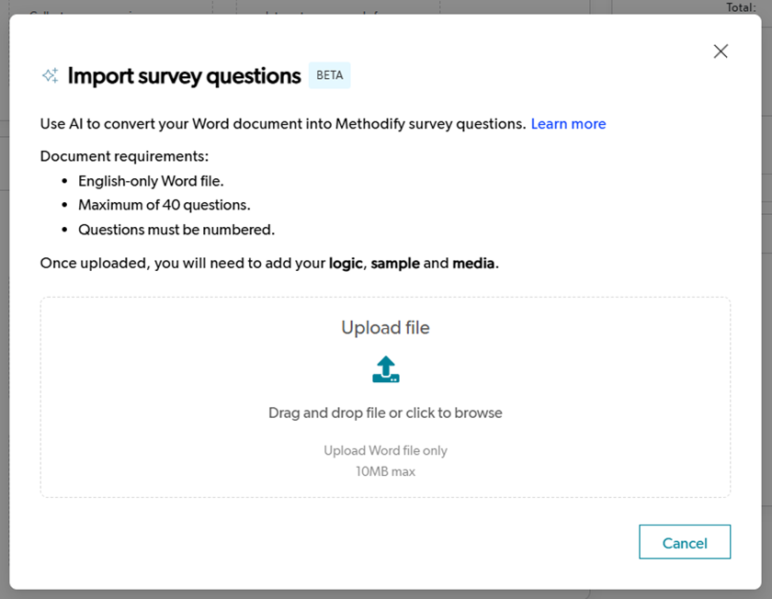The image size is (772, 599).
Task: Click the teal upload tray icon
Action: [385, 369]
